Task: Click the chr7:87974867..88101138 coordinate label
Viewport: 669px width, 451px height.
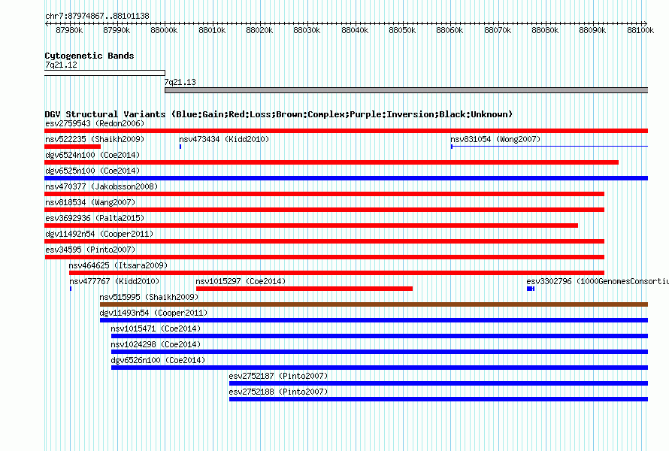Action: [x=97, y=16]
